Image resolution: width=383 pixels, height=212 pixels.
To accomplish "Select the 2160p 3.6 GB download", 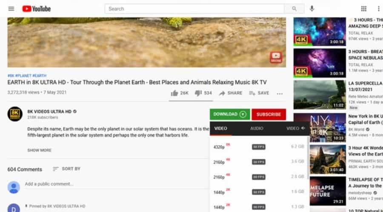I will 259,162.
